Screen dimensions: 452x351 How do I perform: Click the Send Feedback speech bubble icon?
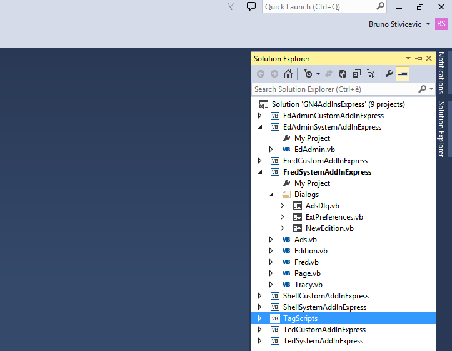coord(251,6)
